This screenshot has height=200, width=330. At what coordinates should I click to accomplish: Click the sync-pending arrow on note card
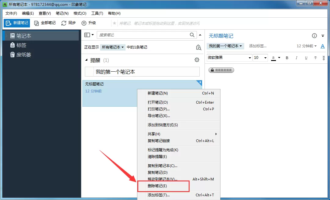200,82
